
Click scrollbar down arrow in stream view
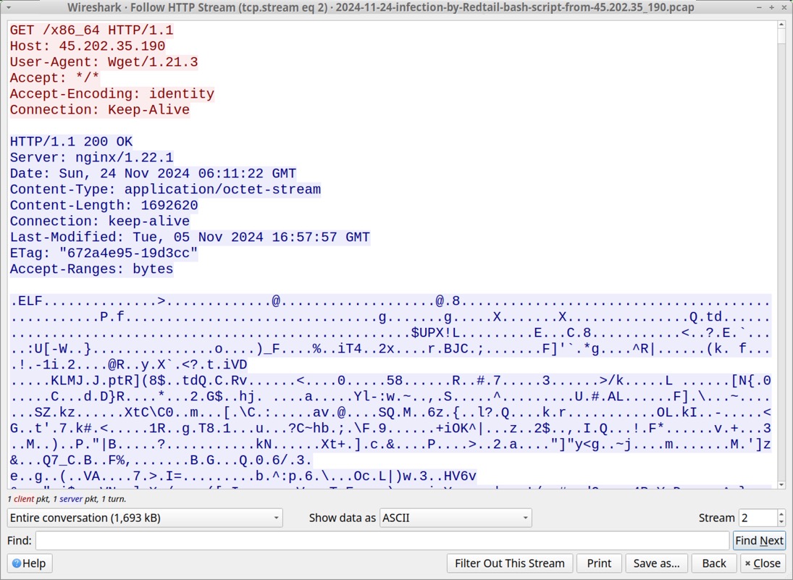pos(781,485)
